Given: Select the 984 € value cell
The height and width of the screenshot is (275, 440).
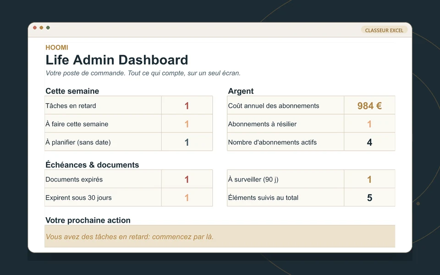Looking at the screenshot, I should coord(369,105).
